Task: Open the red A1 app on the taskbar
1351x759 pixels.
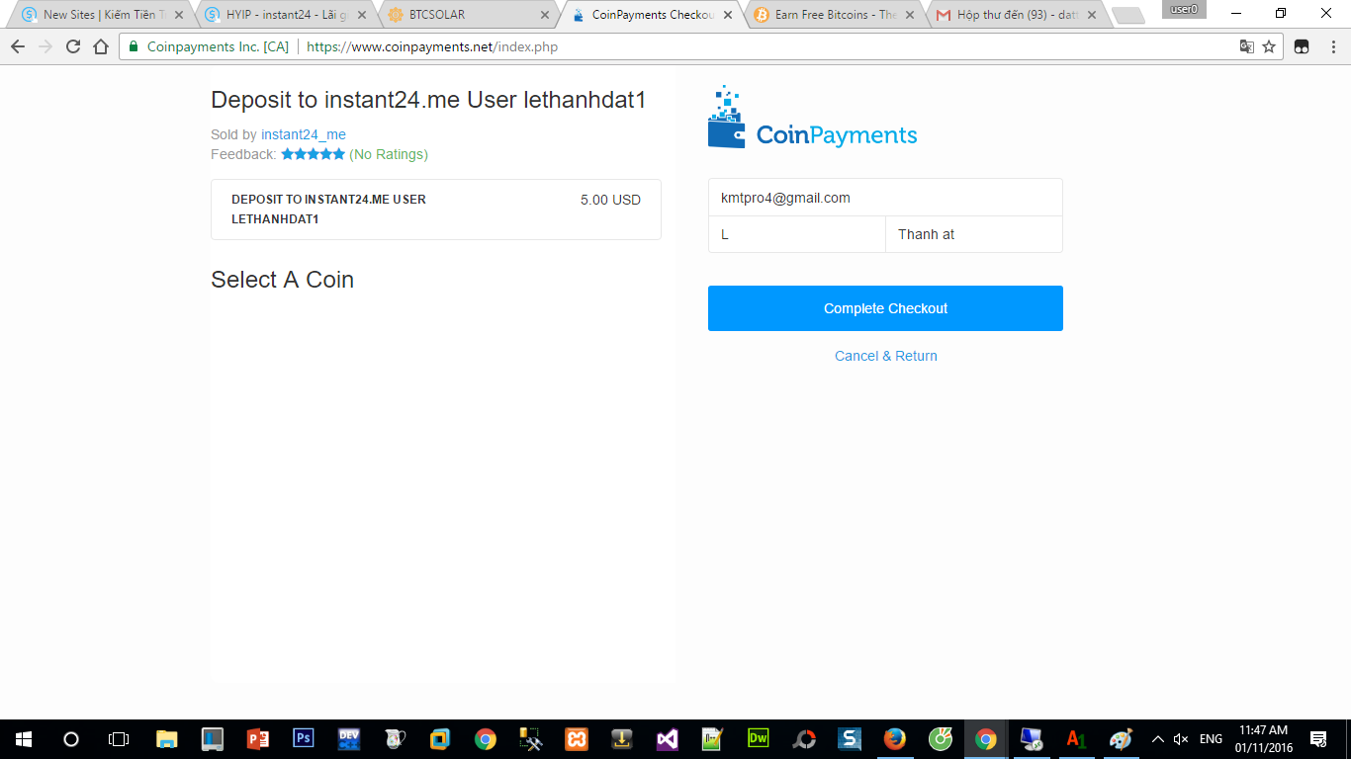Action: pyautogui.click(x=1076, y=739)
